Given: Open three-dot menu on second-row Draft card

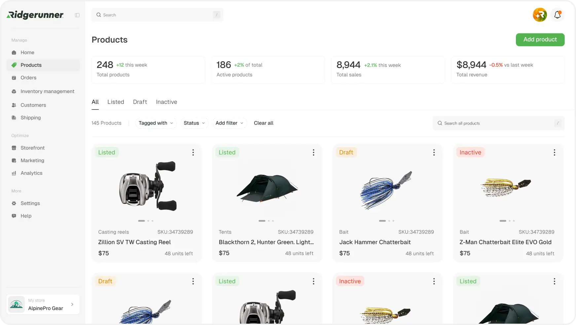Looking at the screenshot, I should pyautogui.click(x=193, y=281).
